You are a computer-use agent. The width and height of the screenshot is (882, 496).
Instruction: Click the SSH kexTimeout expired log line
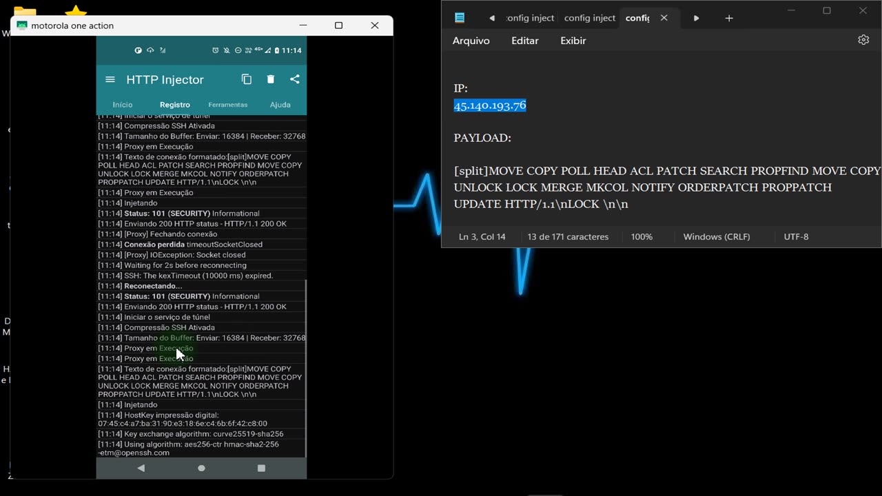201,276
